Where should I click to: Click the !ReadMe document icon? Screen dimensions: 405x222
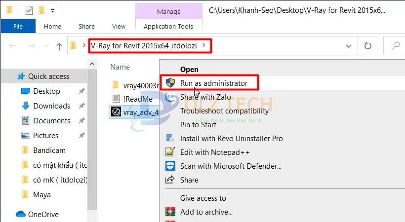click(116, 98)
